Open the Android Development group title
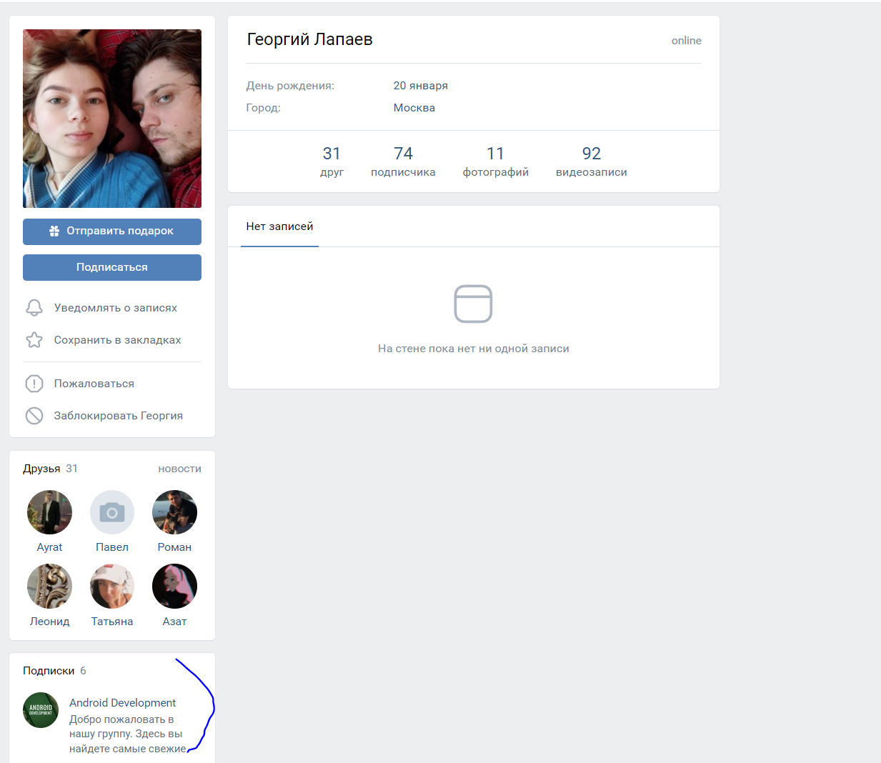Image resolution: width=881 pixels, height=763 pixels. point(122,703)
